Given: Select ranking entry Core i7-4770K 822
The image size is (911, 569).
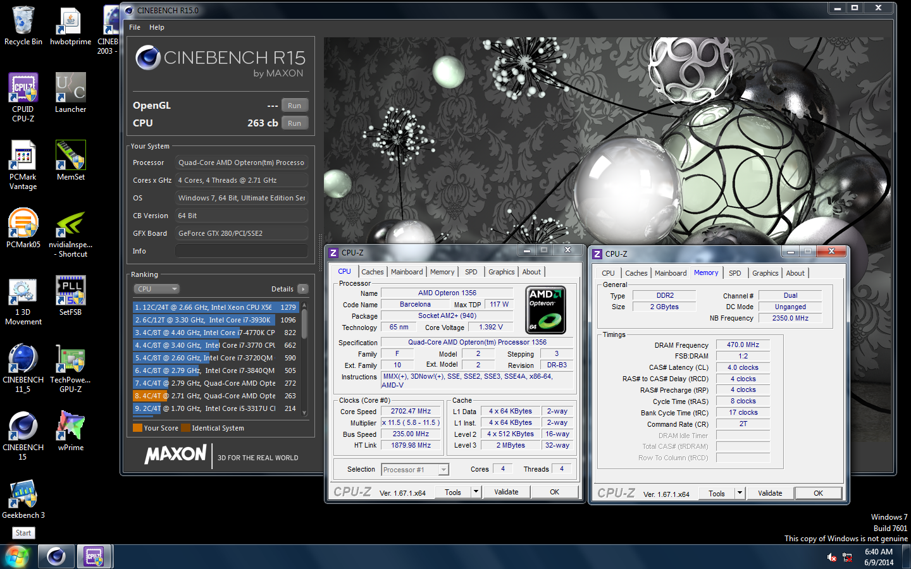Looking at the screenshot, I should click(216, 333).
